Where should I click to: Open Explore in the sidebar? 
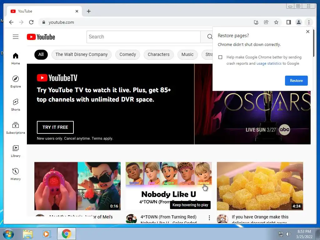16,82
